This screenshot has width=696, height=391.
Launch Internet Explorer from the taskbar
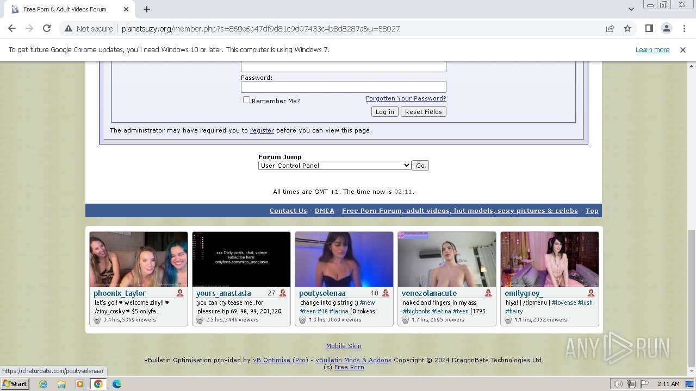click(43, 384)
